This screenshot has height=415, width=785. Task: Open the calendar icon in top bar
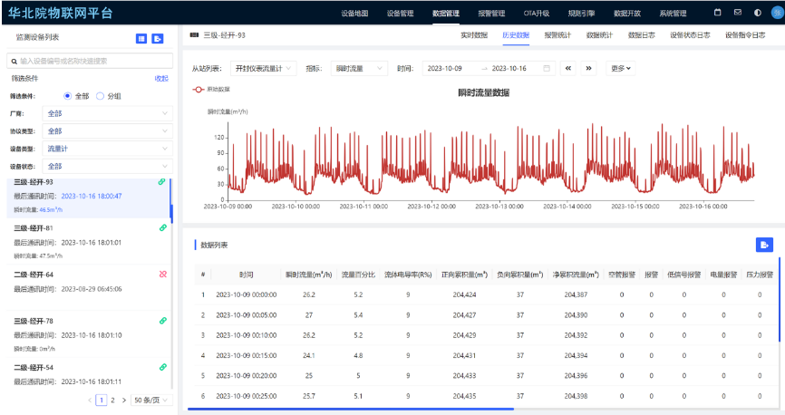717,13
